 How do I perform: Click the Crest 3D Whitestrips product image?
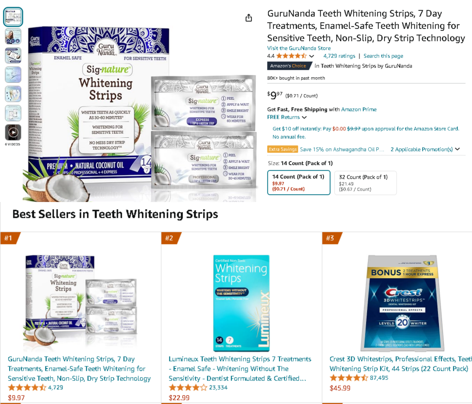coord(402,303)
